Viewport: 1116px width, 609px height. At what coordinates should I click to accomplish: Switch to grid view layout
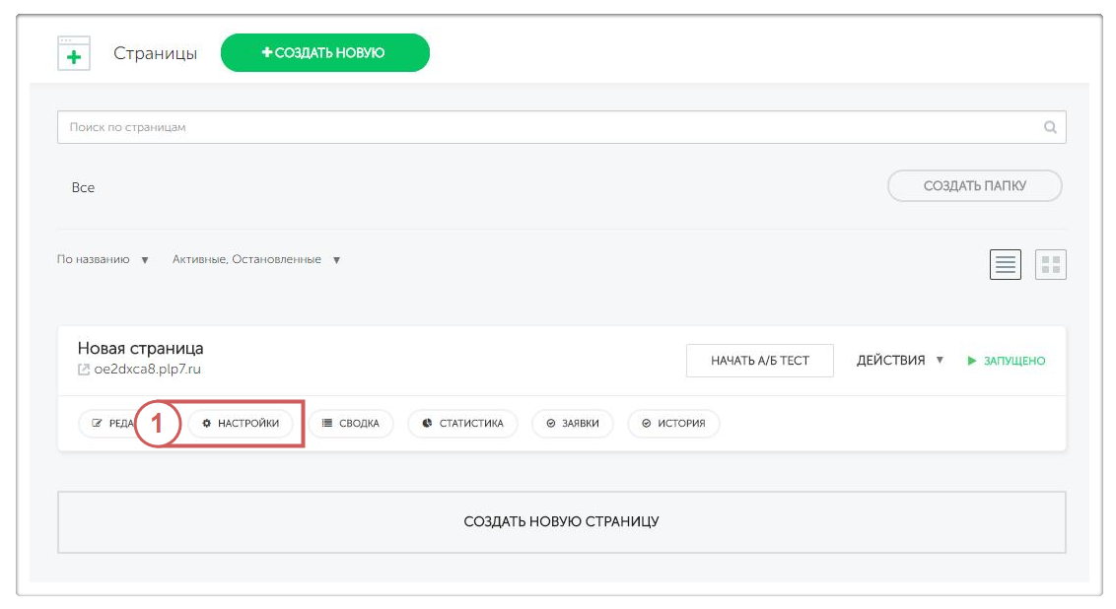point(1050,264)
